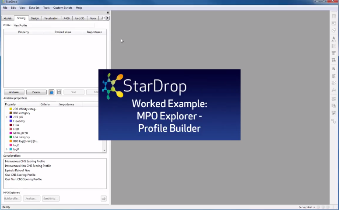
Task: Select Oral CNS Scoring Profile
Action: [x=20, y=175]
